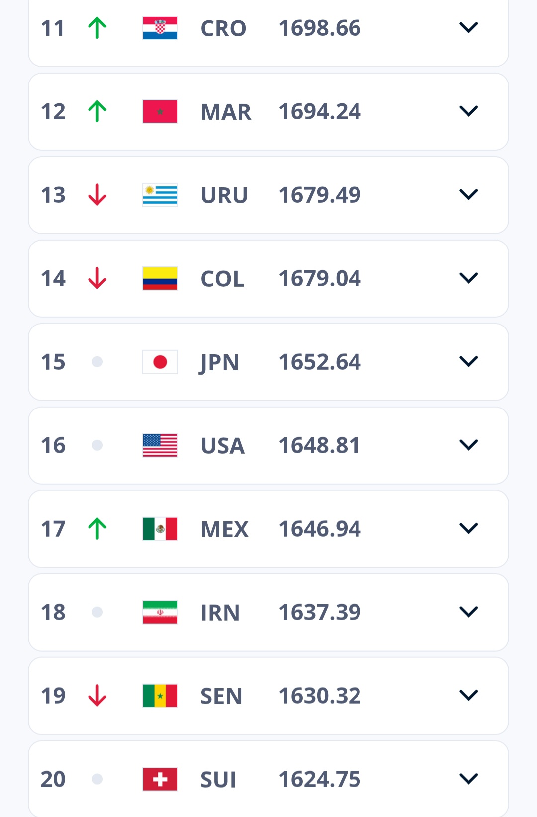Click the Morocco flag icon
The image size is (537, 817).
[x=160, y=111]
